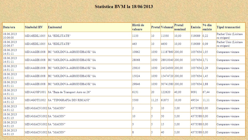Click the volume value 11187860
This screenshot has width=248, height=140.
point(167,52)
